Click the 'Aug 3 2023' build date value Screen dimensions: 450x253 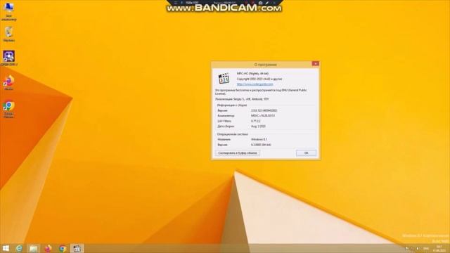pos(258,126)
